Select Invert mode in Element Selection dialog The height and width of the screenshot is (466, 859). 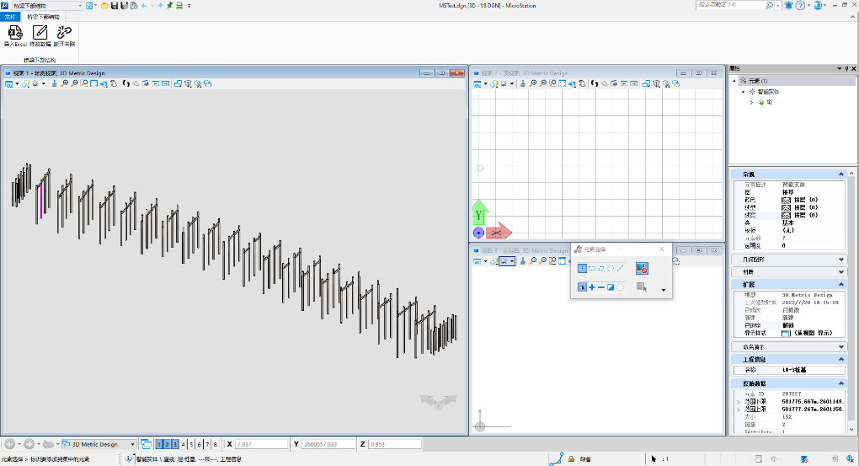tap(611, 287)
